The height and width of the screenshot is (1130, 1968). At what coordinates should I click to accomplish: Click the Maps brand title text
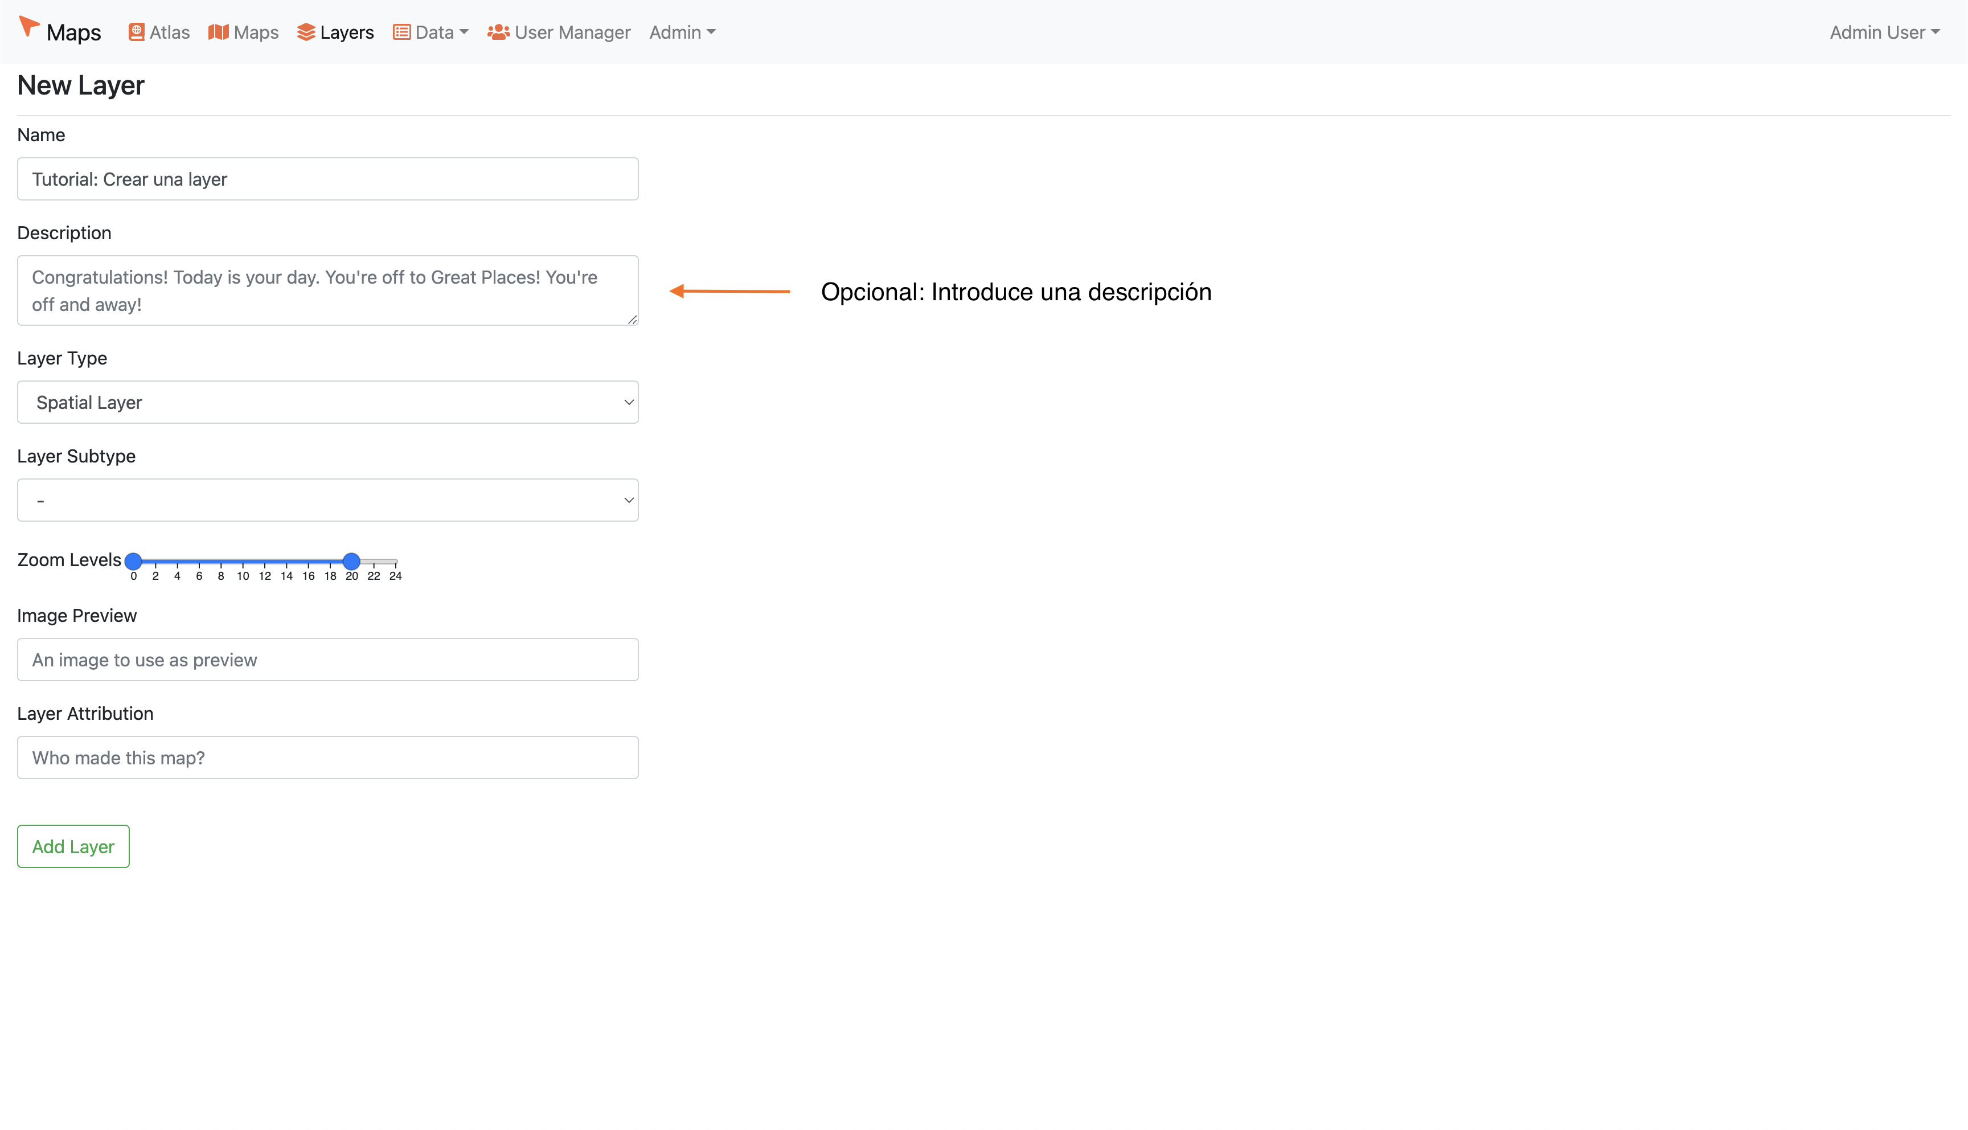point(73,32)
